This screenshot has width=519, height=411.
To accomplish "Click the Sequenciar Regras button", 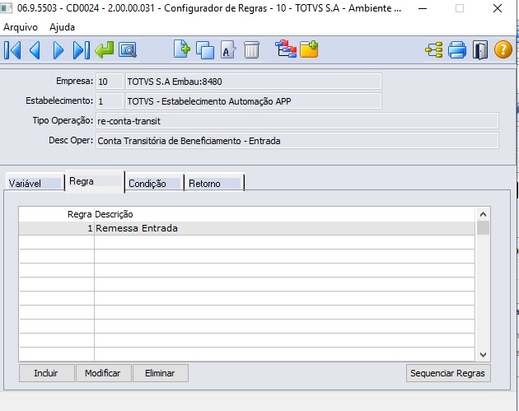I will coord(448,373).
